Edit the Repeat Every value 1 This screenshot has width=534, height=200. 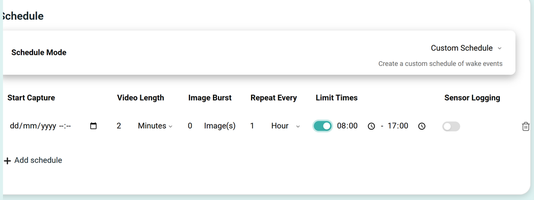click(x=252, y=126)
